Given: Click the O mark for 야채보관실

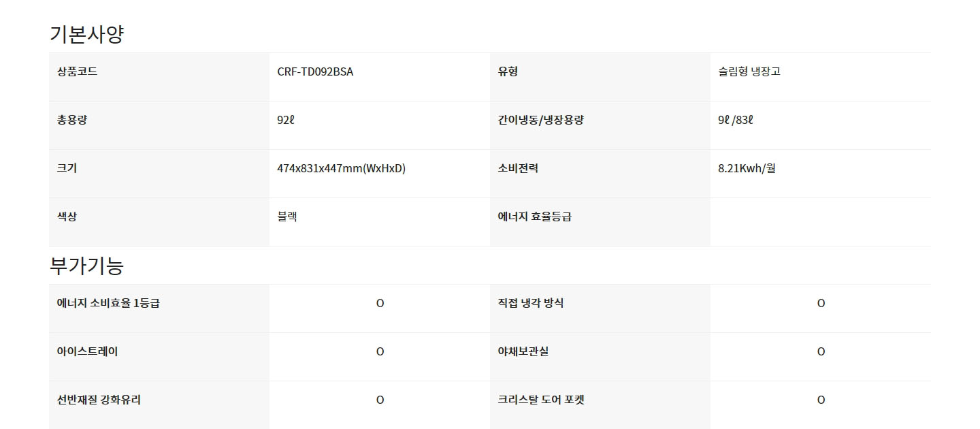Looking at the screenshot, I should click(821, 351).
